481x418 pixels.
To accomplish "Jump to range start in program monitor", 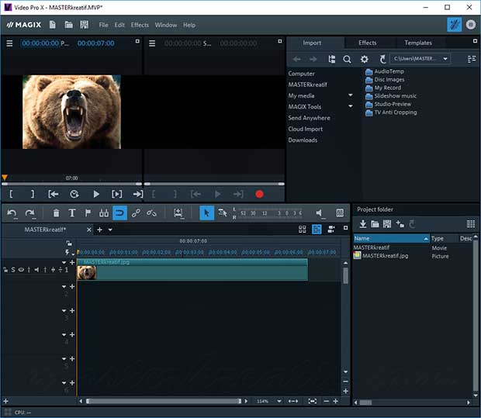I will point(53,194).
